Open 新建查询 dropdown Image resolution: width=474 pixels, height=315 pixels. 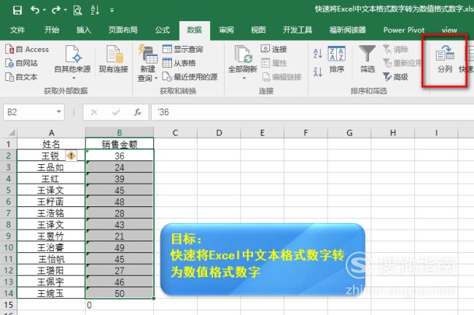pos(148,63)
